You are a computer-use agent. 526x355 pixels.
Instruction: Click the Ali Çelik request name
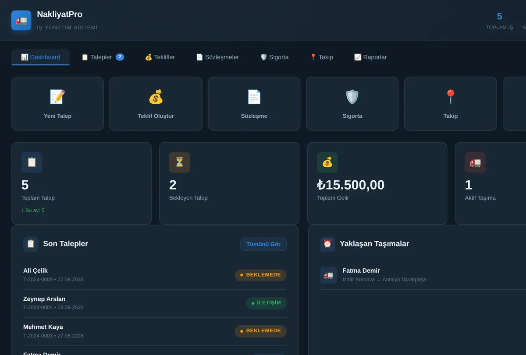click(36, 271)
